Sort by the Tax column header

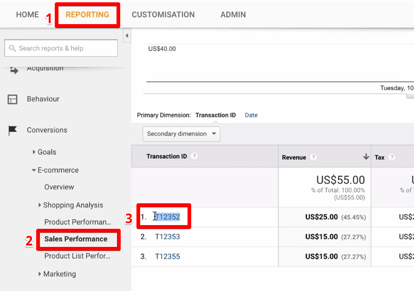pyautogui.click(x=379, y=157)
